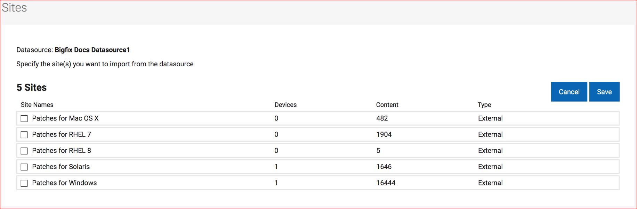Click the Content column header

[x=387, y=105]
